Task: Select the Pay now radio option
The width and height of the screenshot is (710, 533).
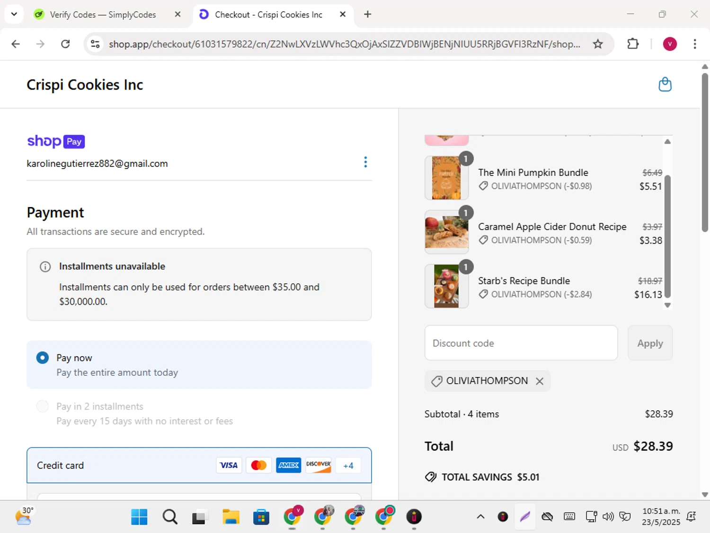Action: click(x=43, y=358)
